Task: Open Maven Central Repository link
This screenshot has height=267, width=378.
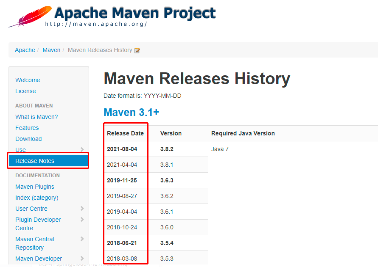Action: pyautogui.click(x=35, y=243)
